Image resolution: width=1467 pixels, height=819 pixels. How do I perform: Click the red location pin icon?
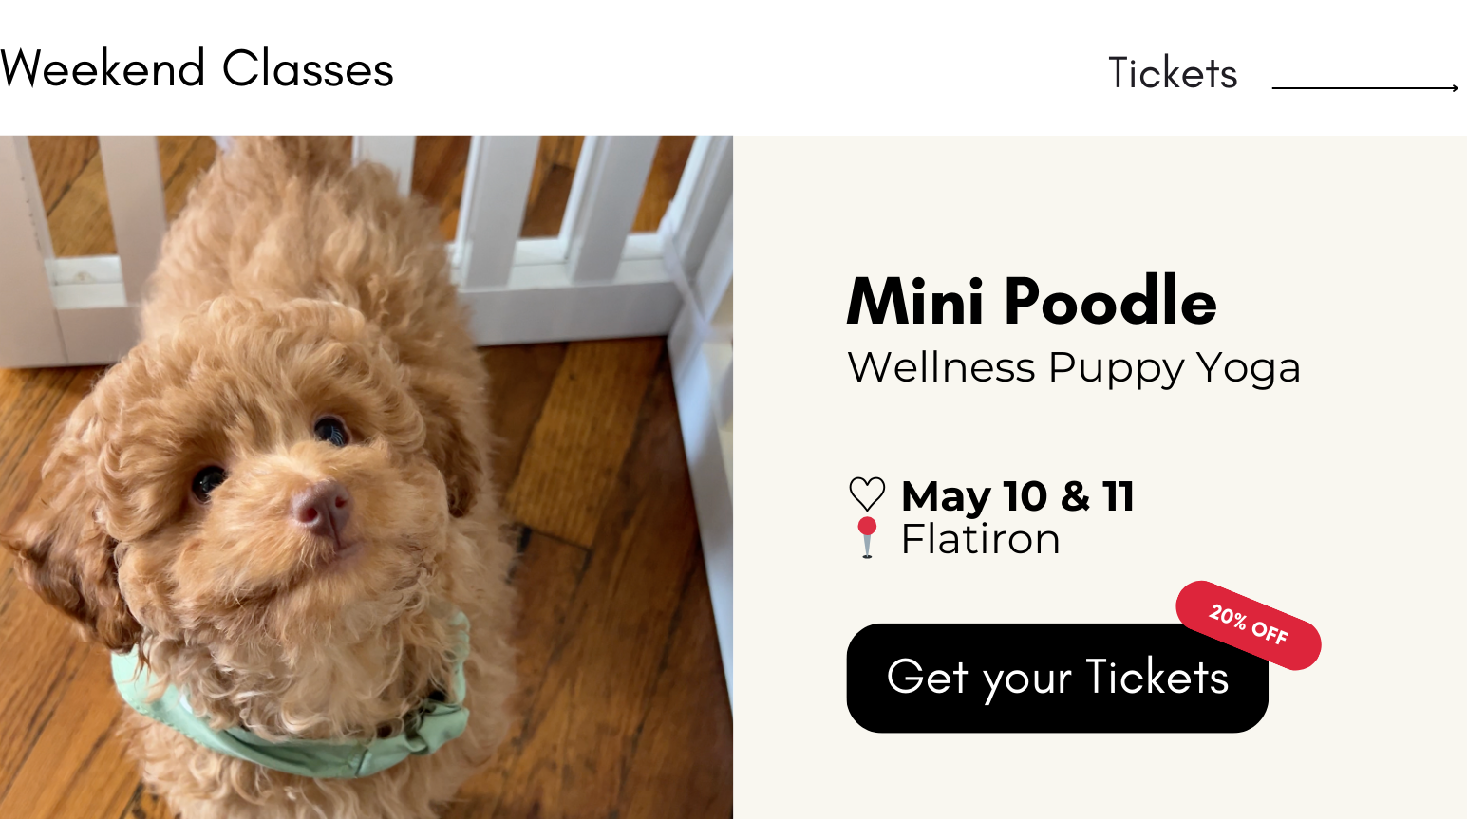click(x=867, y=537)
